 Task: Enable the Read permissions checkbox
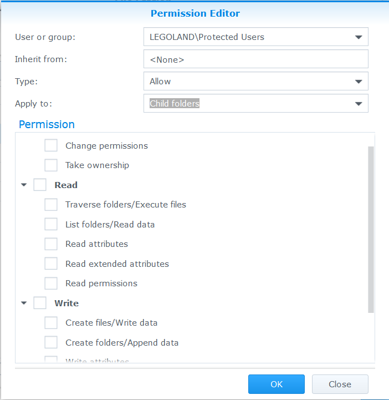click(x=50, y=283)
